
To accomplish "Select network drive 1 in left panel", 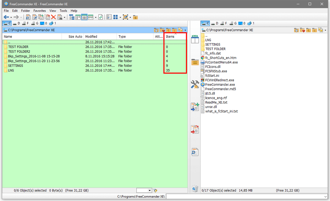I will pos(53,23).
